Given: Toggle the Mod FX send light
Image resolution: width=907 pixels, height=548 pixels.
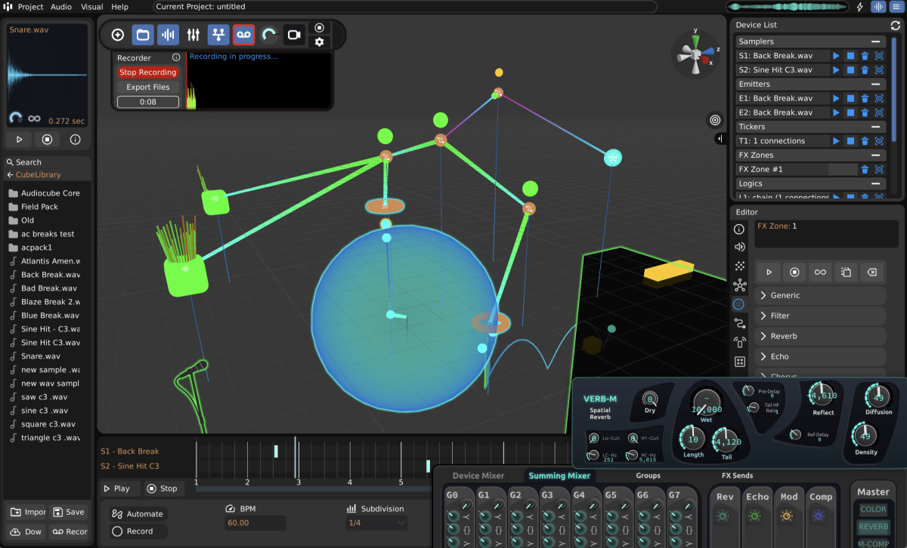Looking at the screenshot, I should pyautogui.click(x=787, y=516).
